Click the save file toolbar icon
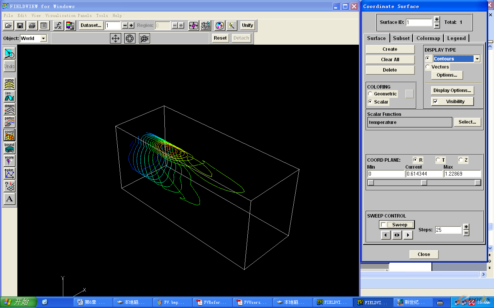494x308 pixels. click(x=20, y=25)
